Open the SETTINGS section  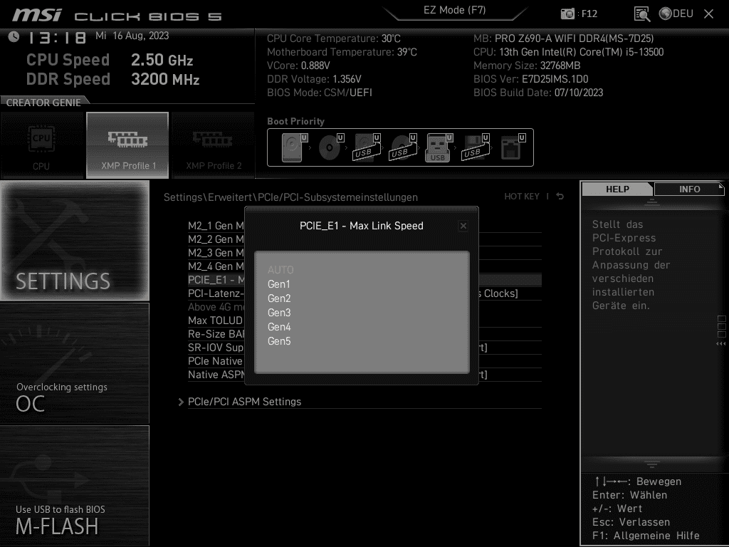click(75, 241)
